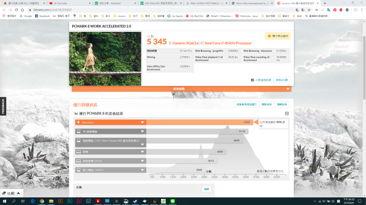Click the add to compare button
Image resolution: width=366 pixels, height=205 pixels.
(x=282, y=80)
